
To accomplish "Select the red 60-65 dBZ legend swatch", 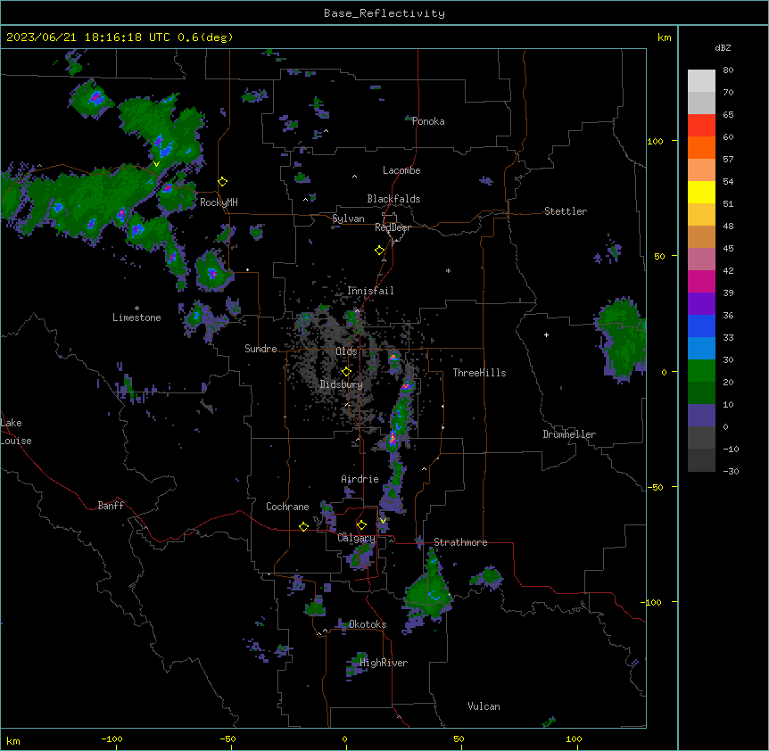I will 701,126.
